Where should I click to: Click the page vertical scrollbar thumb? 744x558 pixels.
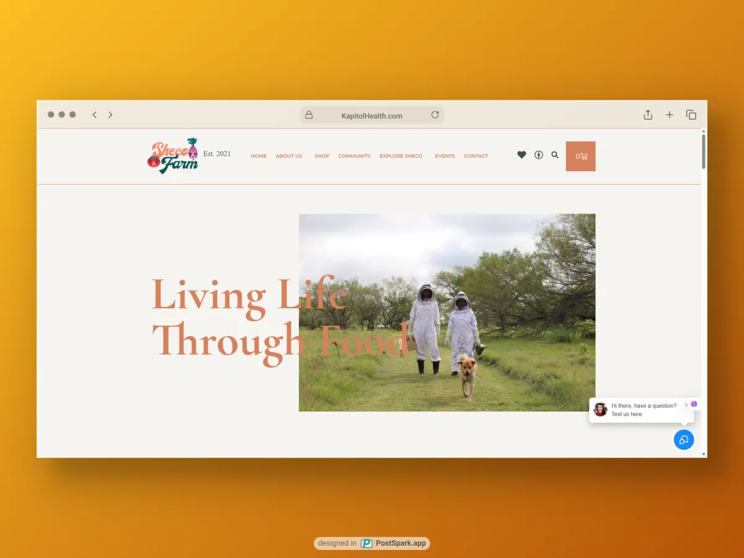pyautogui.click(x=704, y=151)
